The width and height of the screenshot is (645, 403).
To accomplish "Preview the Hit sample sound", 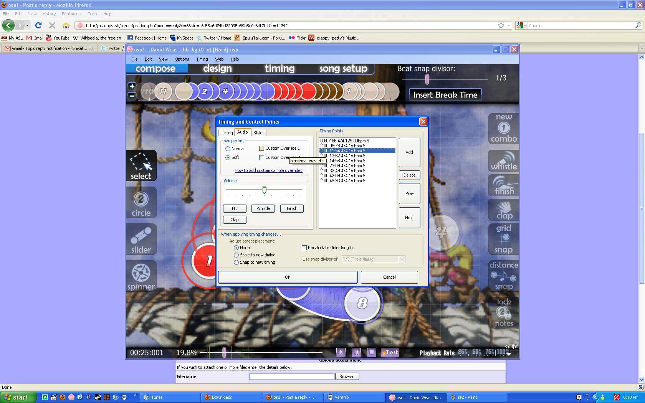I will pos(234,208).
